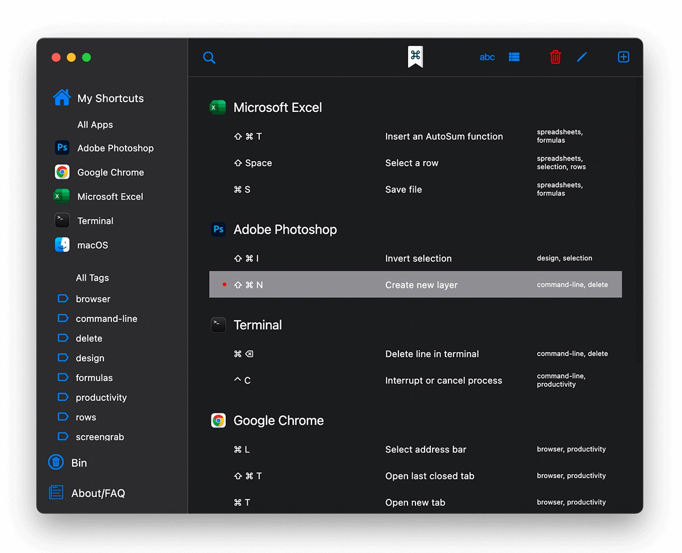This screenshot has height=553, width=682.
Task: Click Ps icon beside Adobe Photoshop heading
Action: (218, 229)
